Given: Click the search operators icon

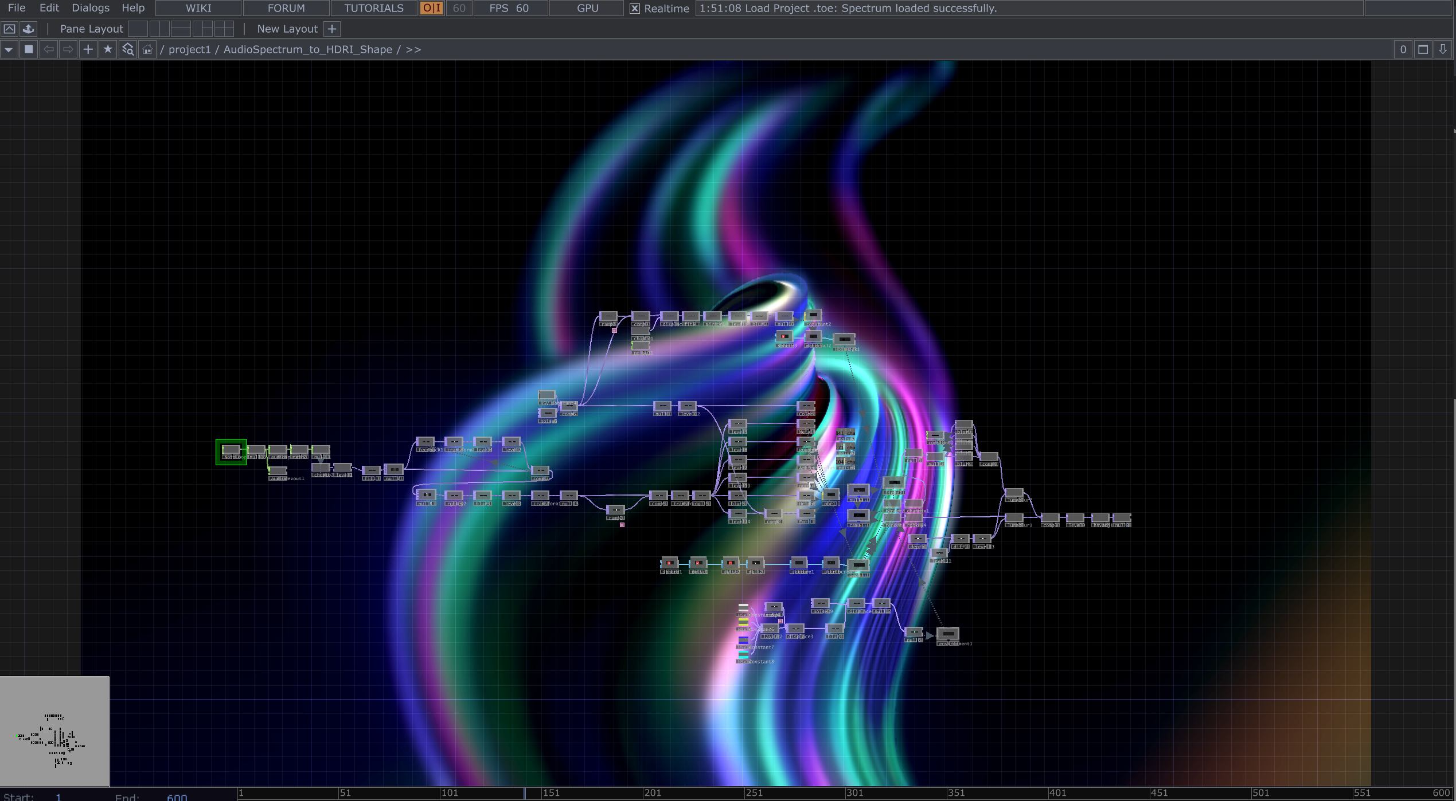Looking at the screenshot, I should (128, 49).
